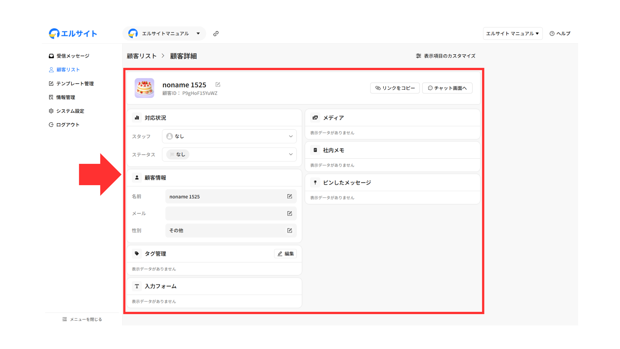Image resolution: width=620 pixels, height=349 pixels.
Task: Edit the 名前 field via pencil icon
Action: pyautogui.click(x=290, y=196)
